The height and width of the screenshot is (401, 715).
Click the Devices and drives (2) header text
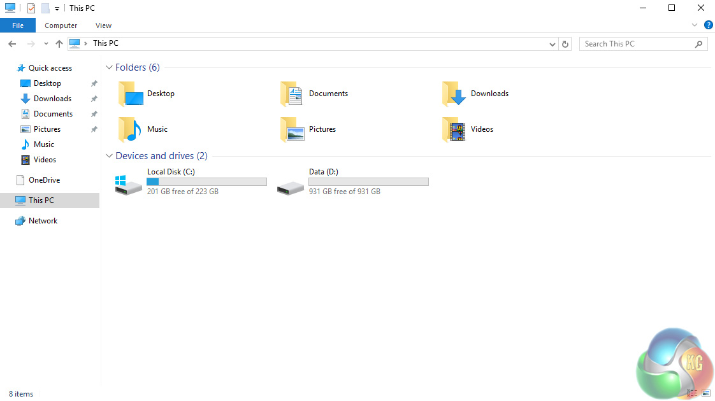tap(161, 156)
